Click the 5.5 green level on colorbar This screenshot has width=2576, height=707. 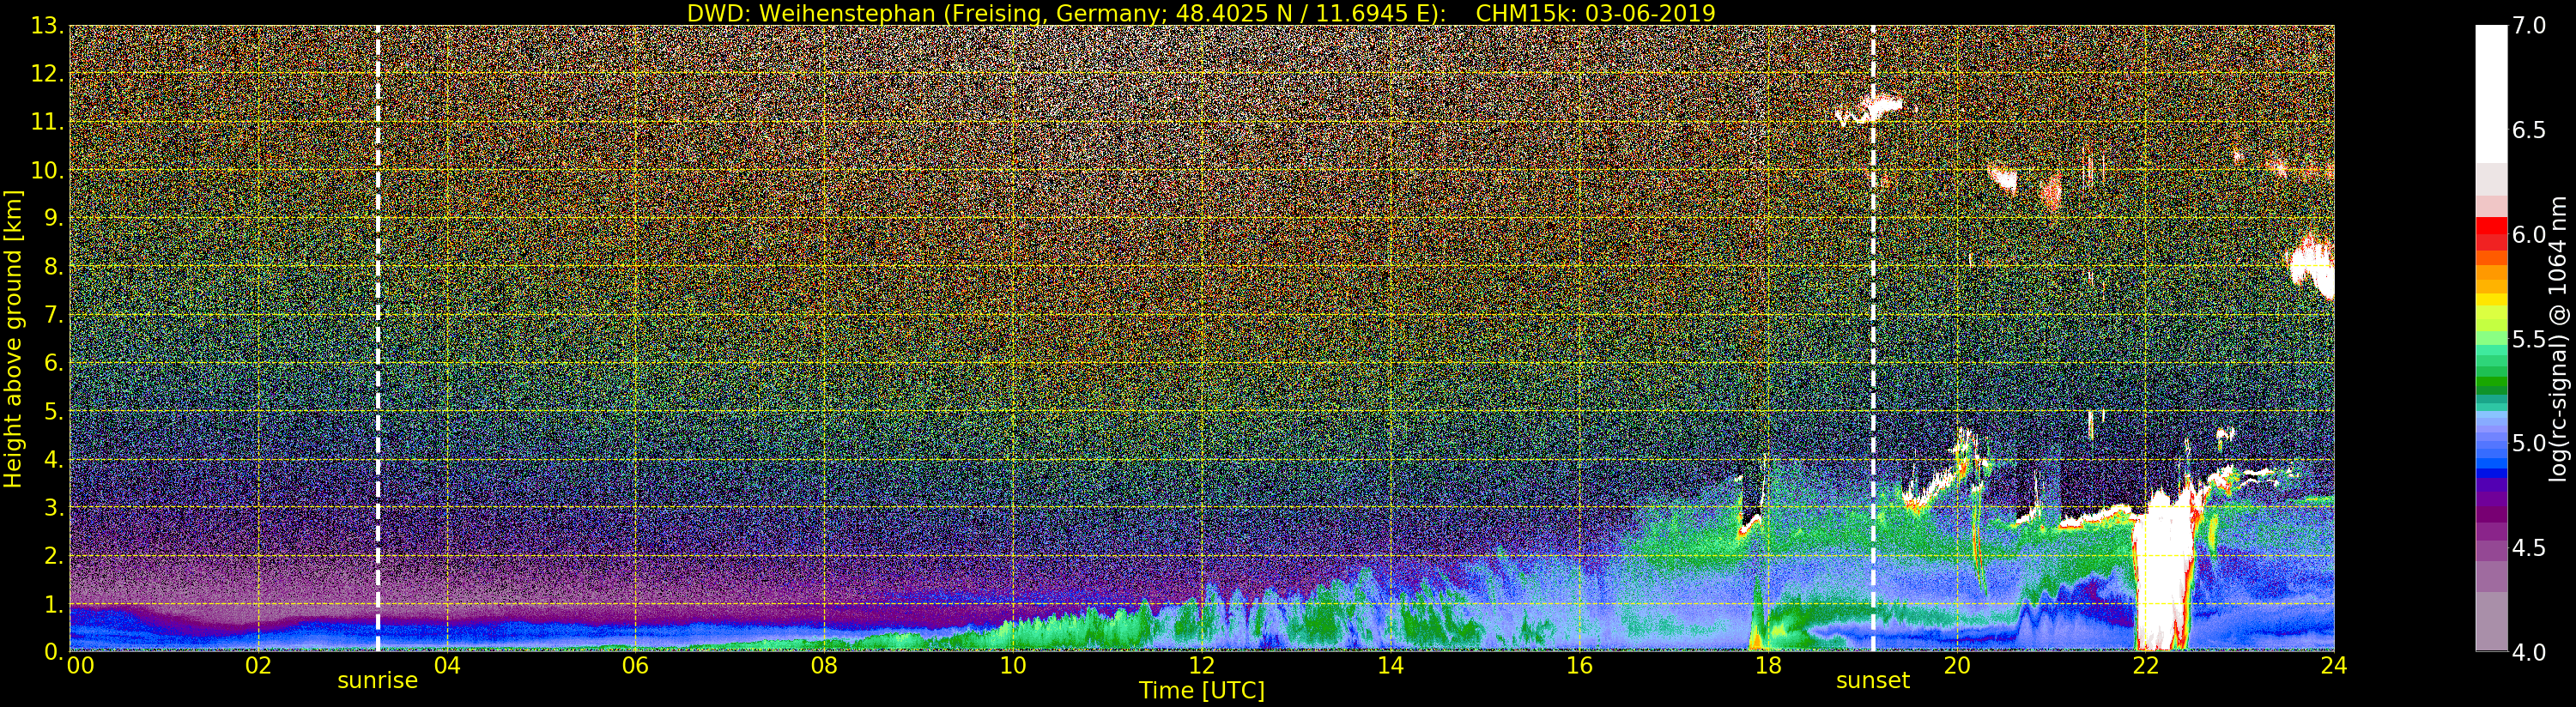click(2529, 340)
